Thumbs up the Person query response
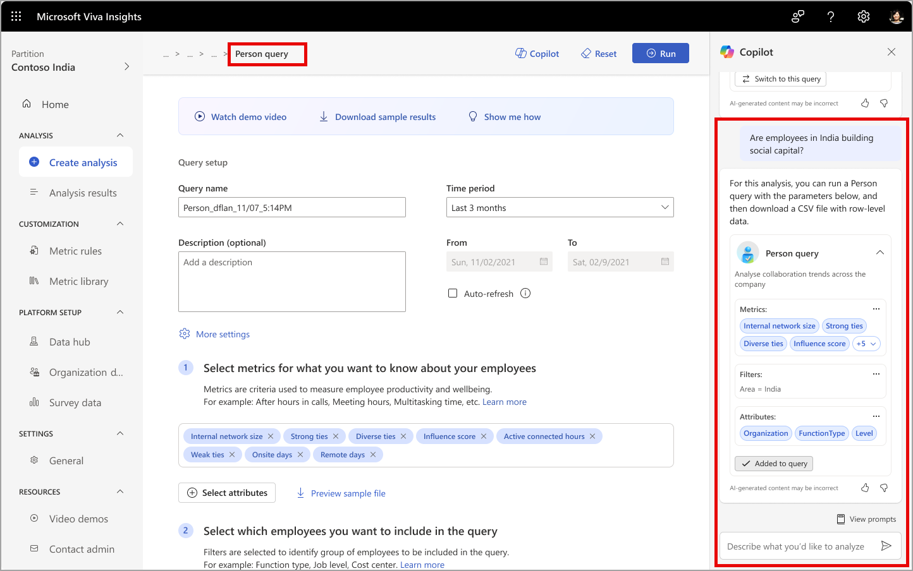913x571 pixels. [865, 488]
